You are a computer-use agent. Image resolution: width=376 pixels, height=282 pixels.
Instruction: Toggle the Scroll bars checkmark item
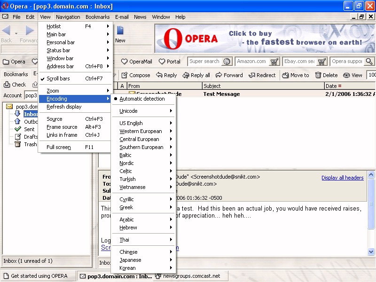[x=75, y=78]
